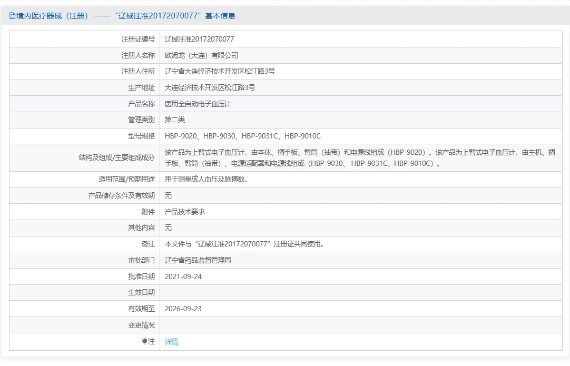Click the 其他内容 label
570x366 pixels.
(x=141, y=227)
